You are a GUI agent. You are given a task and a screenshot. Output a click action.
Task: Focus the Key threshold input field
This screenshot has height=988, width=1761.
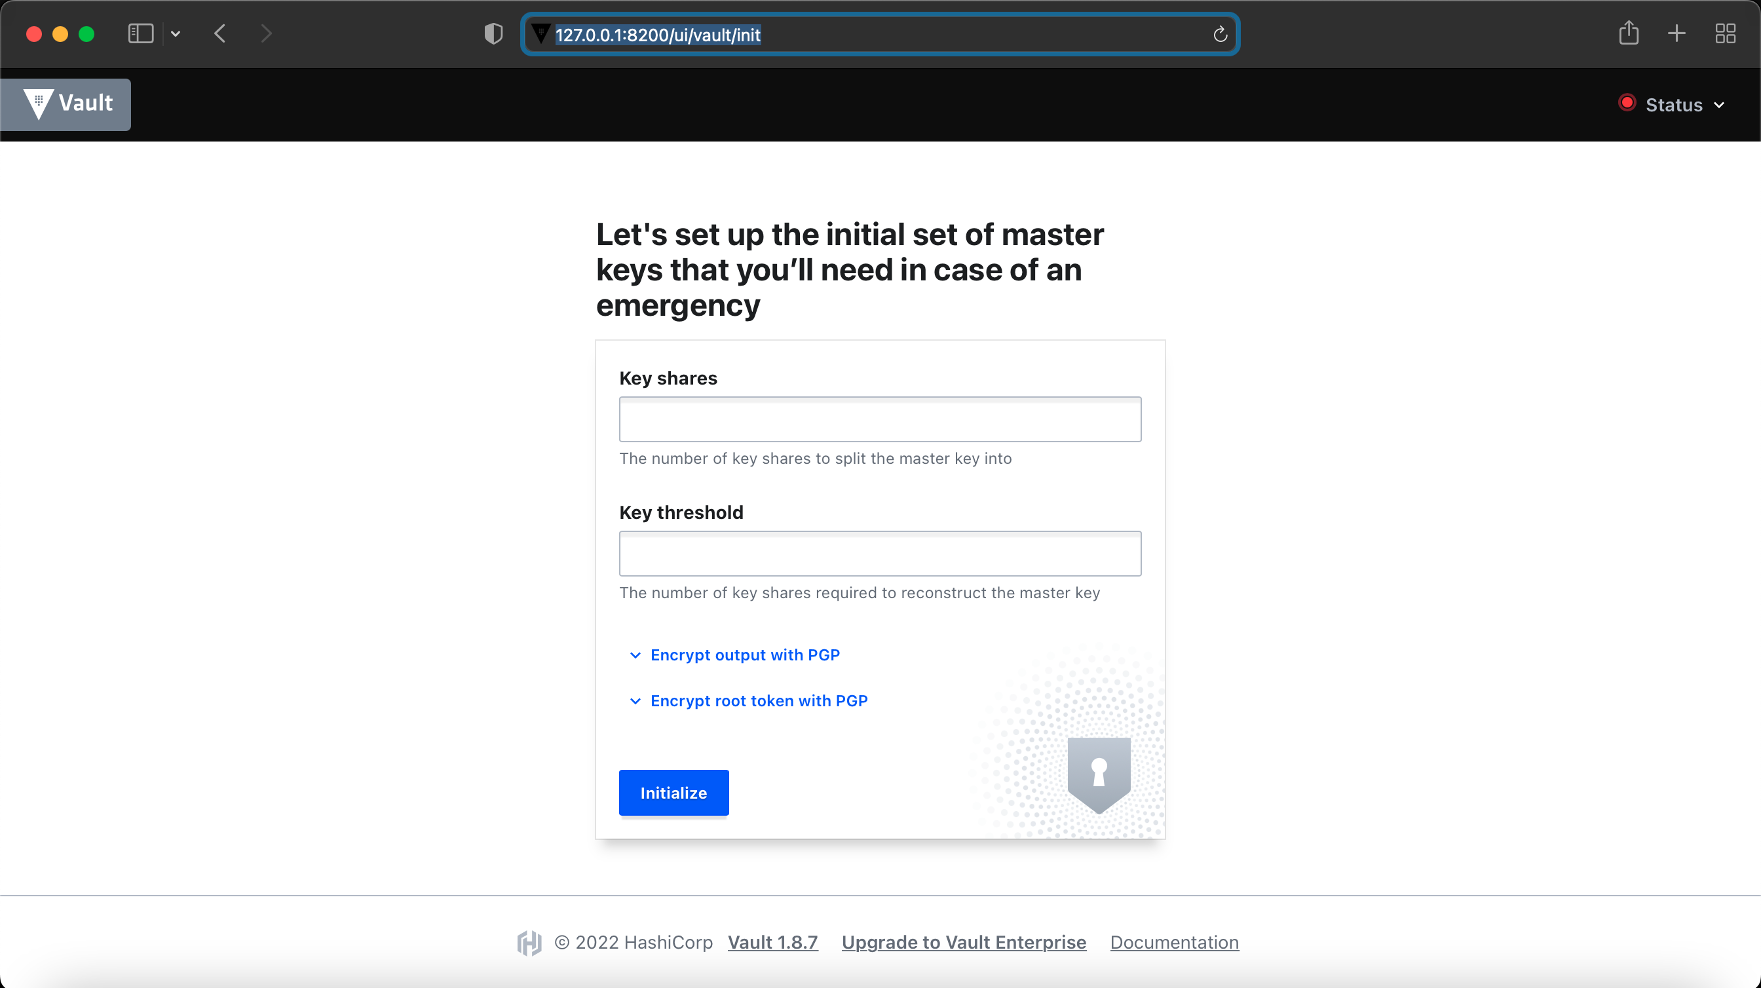click(x=880, y=553)
